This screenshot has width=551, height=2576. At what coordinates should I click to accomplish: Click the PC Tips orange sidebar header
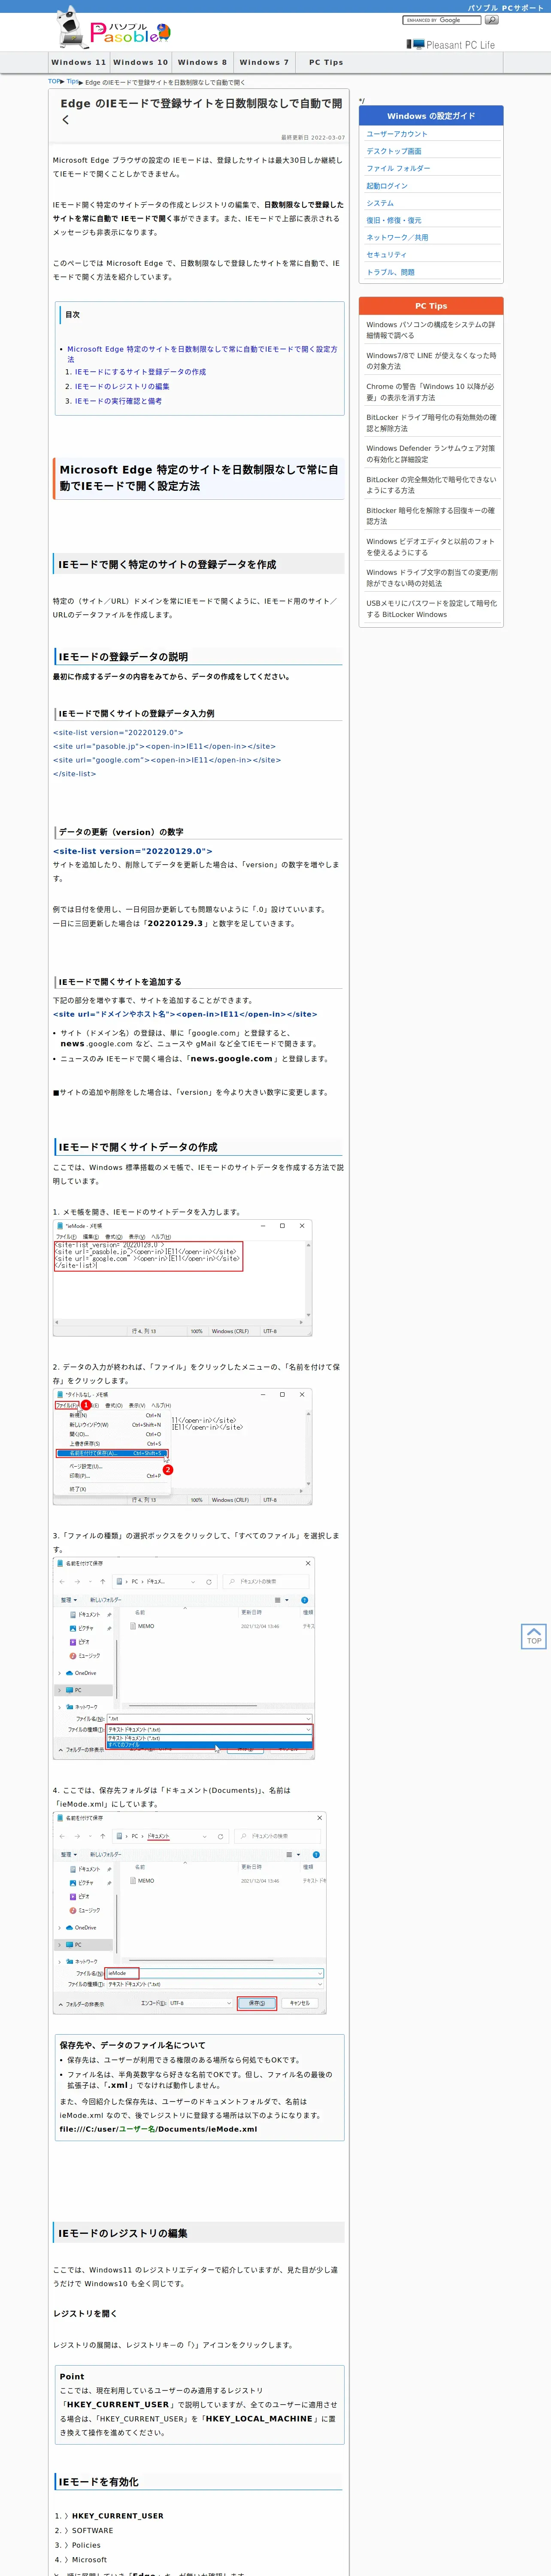click(x=431, y=306)
